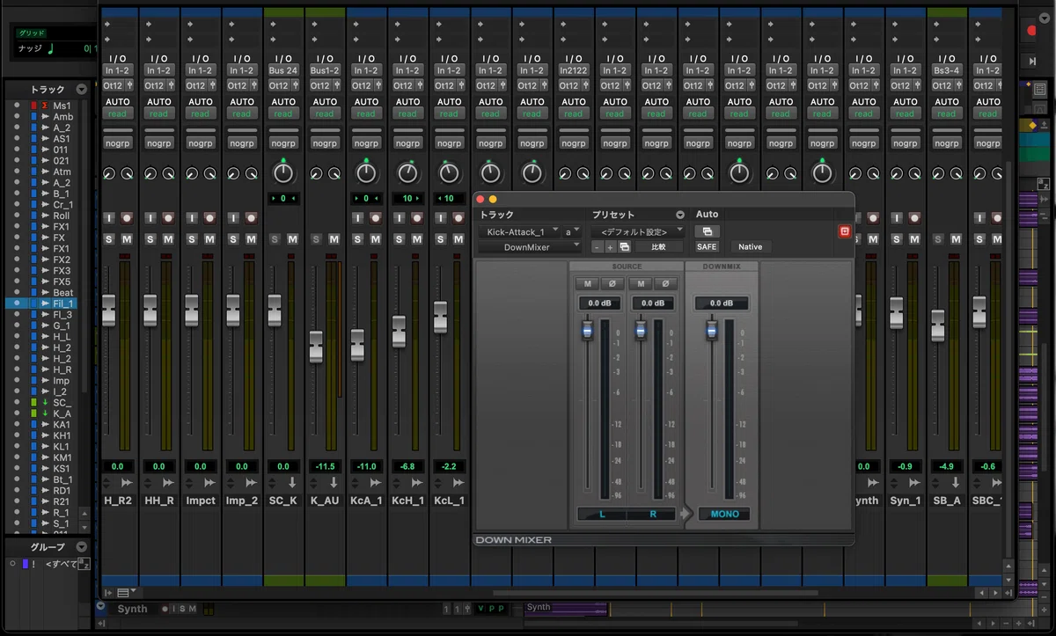Open the Kick-Attack_1 track selector dropdown
Viewport: 1056px width, 636px height.
click(x=519, y=231)
